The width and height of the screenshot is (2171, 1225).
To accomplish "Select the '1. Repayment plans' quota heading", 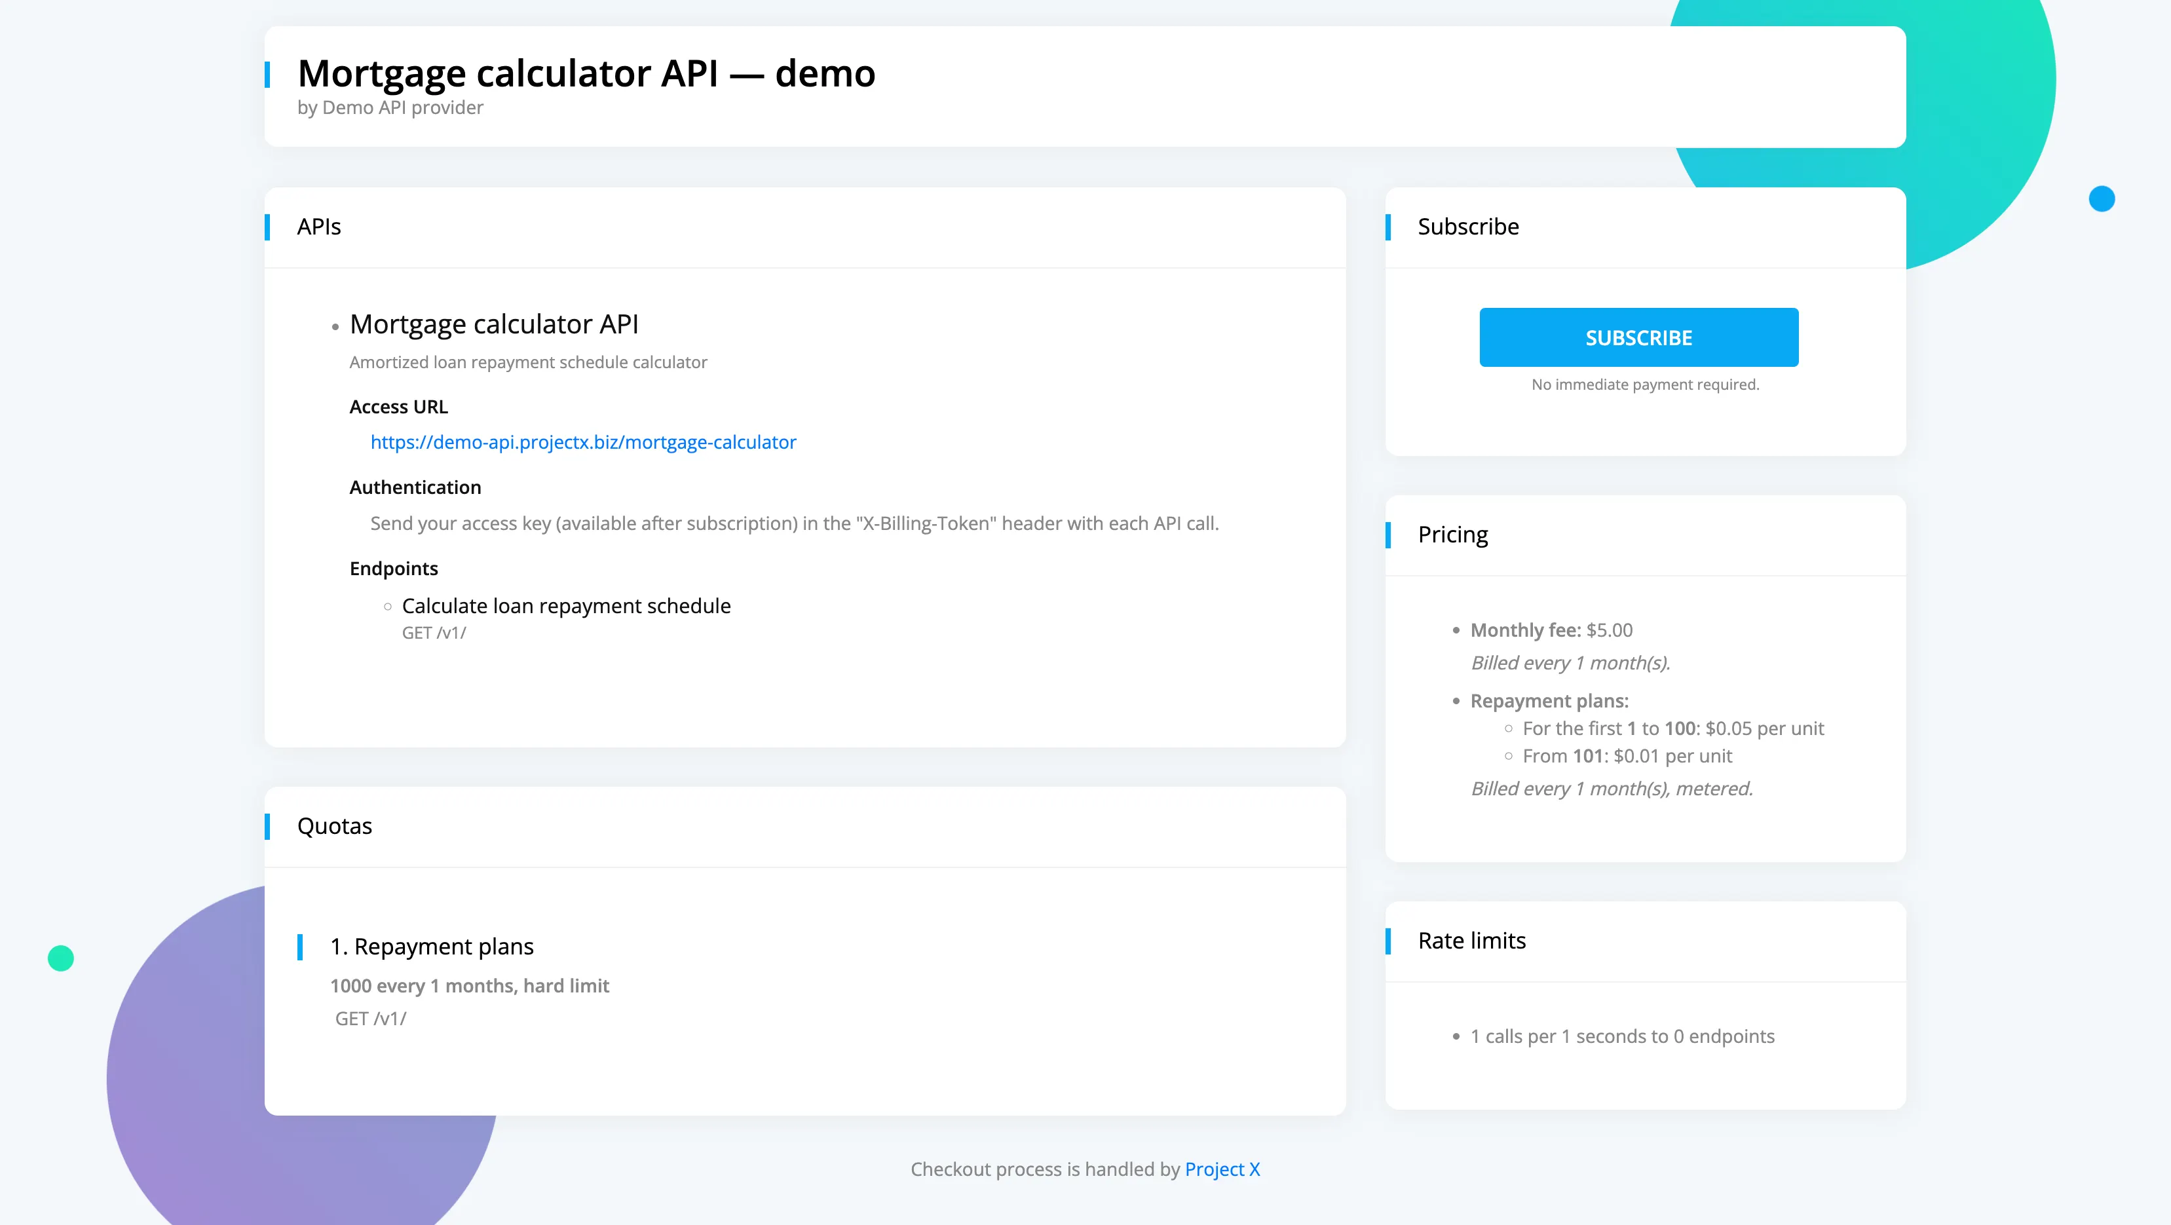I will click(x=432, y=946).
